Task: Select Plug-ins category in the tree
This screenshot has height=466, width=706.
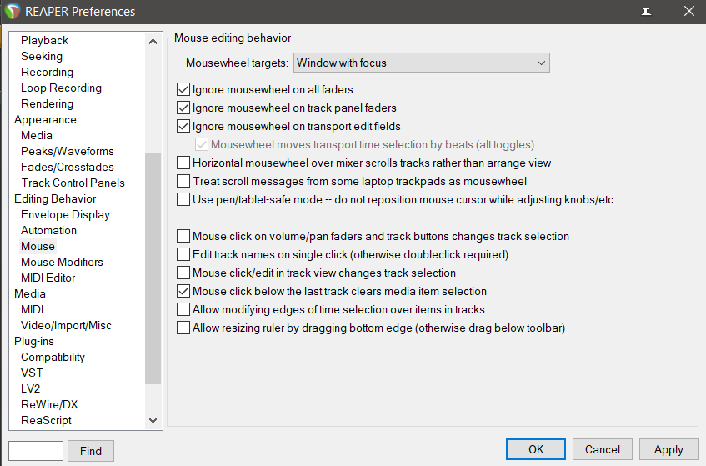Action: [x=34, y=341]
